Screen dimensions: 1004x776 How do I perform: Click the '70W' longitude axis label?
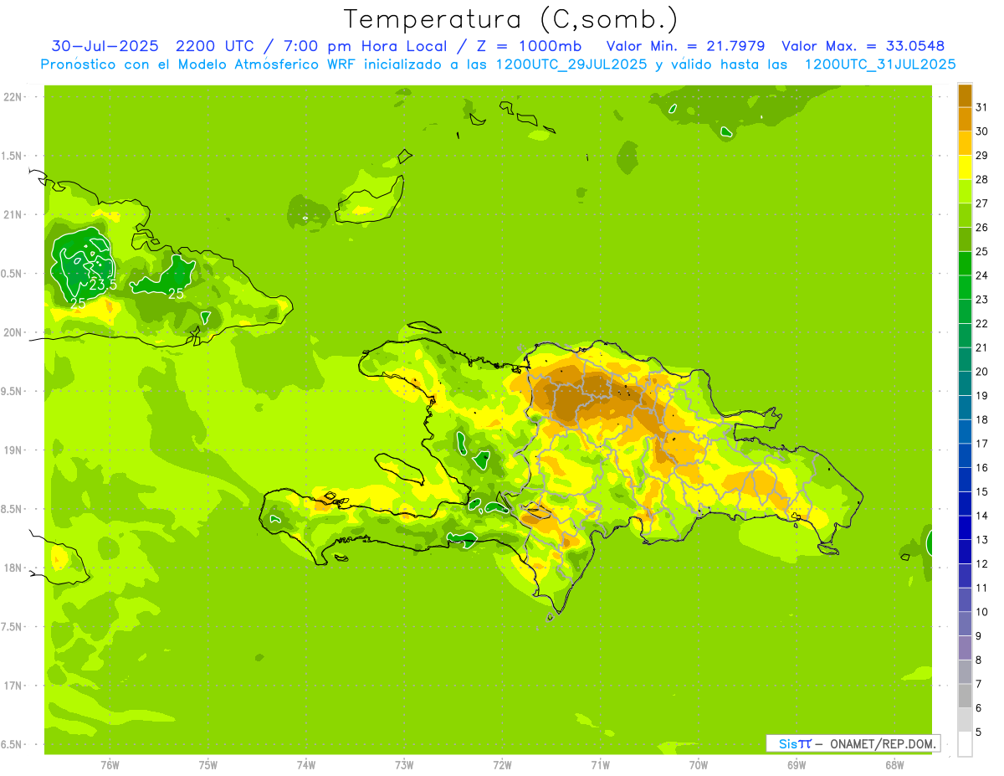tap(699, 765)
